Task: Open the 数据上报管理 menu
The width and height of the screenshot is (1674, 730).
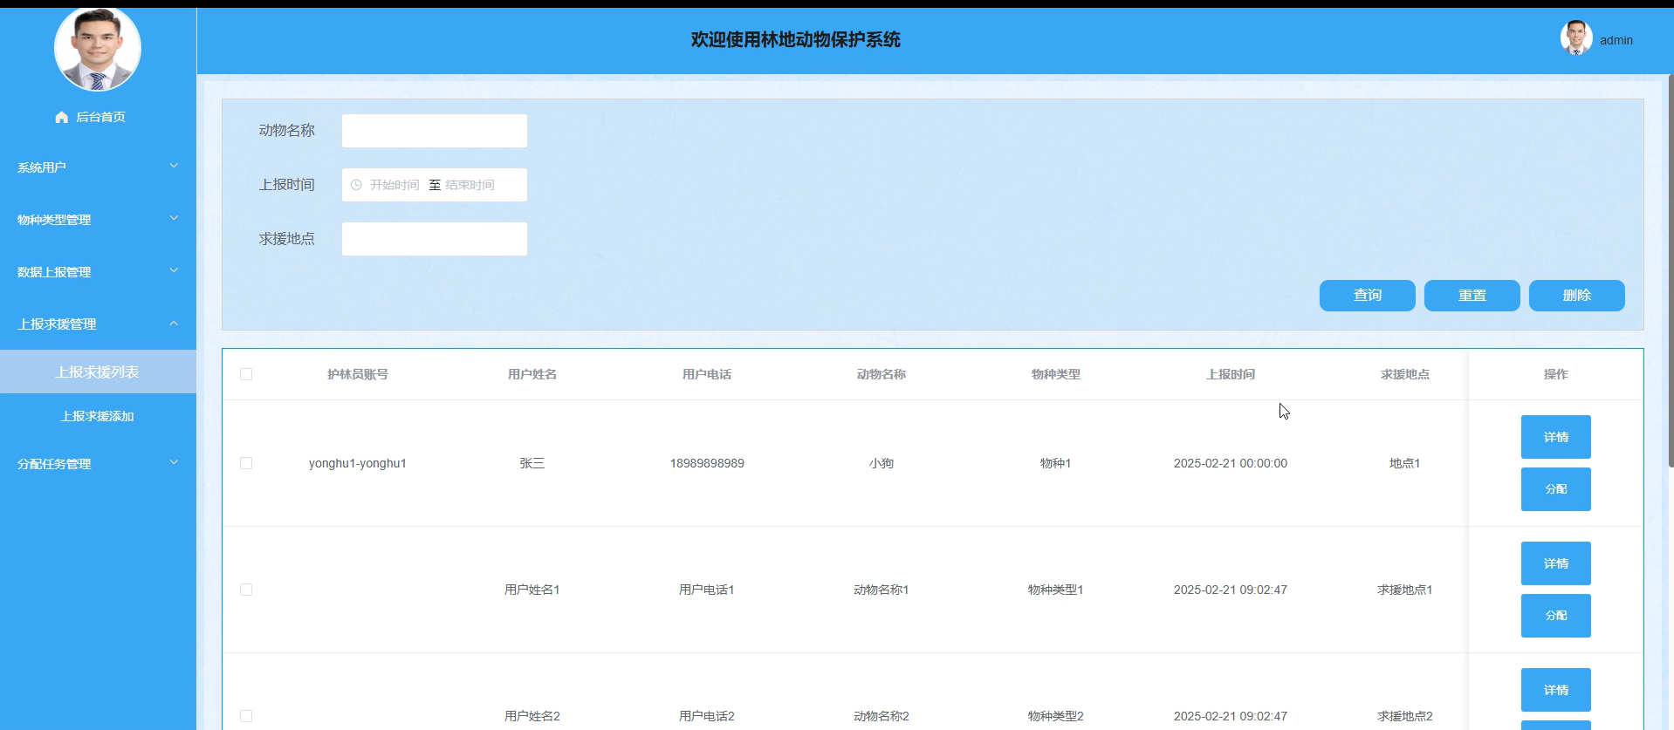Action: click(98, 271)
